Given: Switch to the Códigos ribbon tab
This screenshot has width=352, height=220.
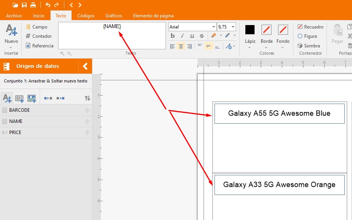Looking at the screenshot, I should (85, 16).
